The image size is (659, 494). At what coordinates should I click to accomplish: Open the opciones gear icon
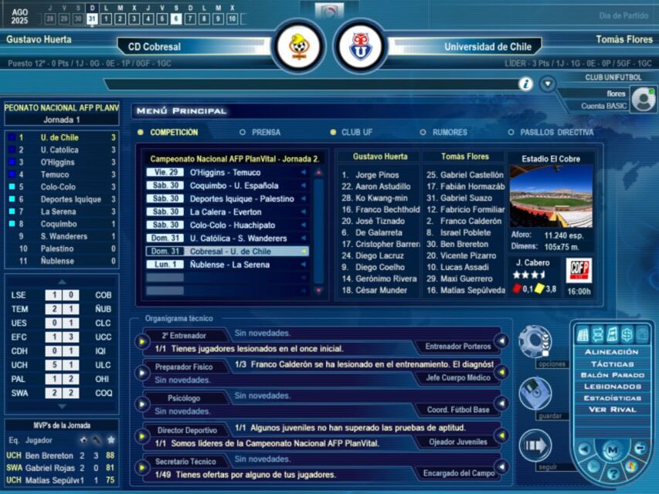point(534,341)
